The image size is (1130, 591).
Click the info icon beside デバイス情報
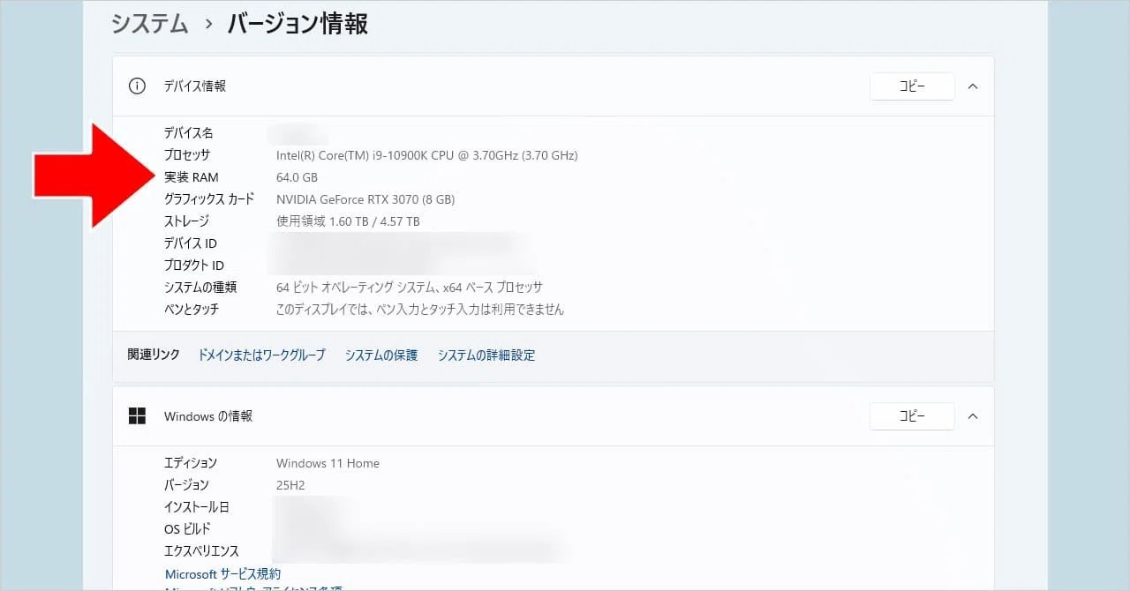[137, 86]
